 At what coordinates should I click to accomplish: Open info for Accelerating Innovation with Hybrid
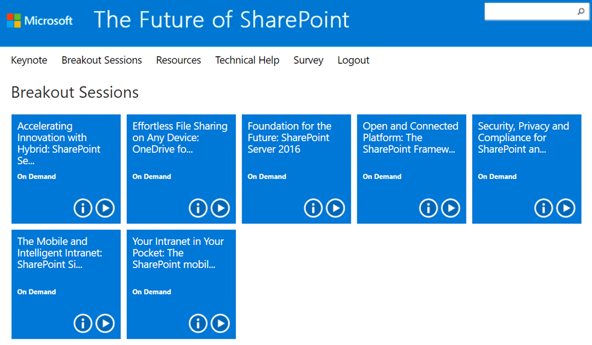[83, 208]
